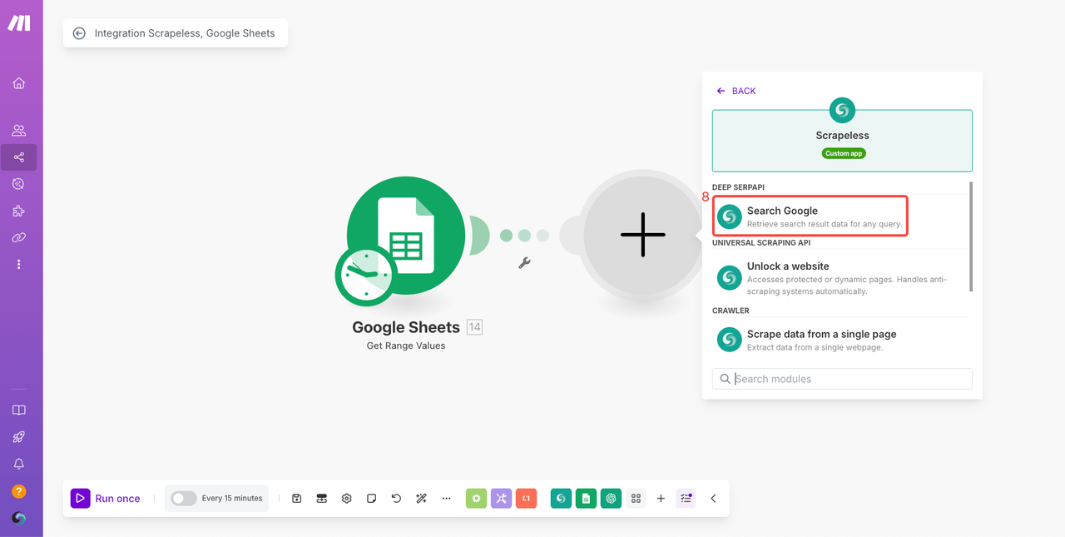Click the wrench icon under the connector
This screenshot has width=1065, height=537.
(524, 263)
